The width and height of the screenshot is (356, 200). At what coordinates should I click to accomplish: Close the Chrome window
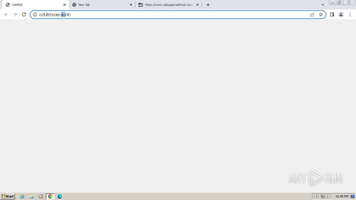pos(349,2)
